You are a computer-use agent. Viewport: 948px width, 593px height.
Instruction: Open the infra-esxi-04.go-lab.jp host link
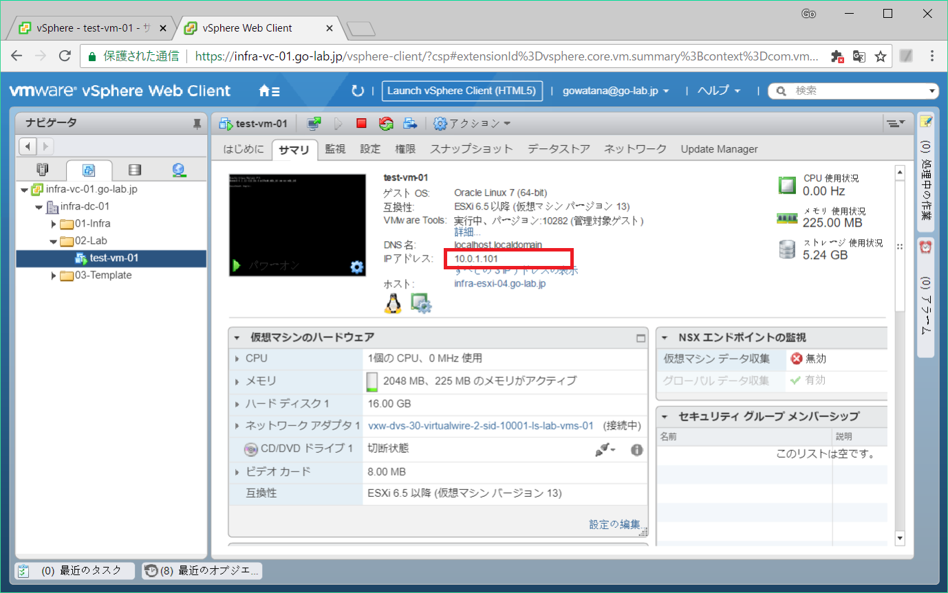(500, 284)
